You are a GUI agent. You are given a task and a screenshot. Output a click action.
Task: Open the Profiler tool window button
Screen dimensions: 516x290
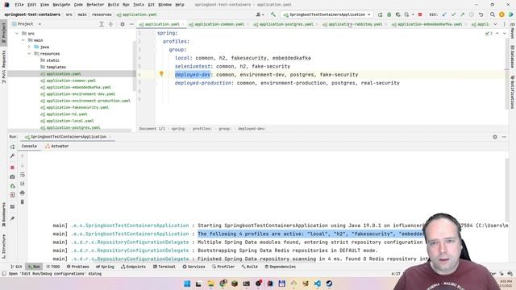223,267
